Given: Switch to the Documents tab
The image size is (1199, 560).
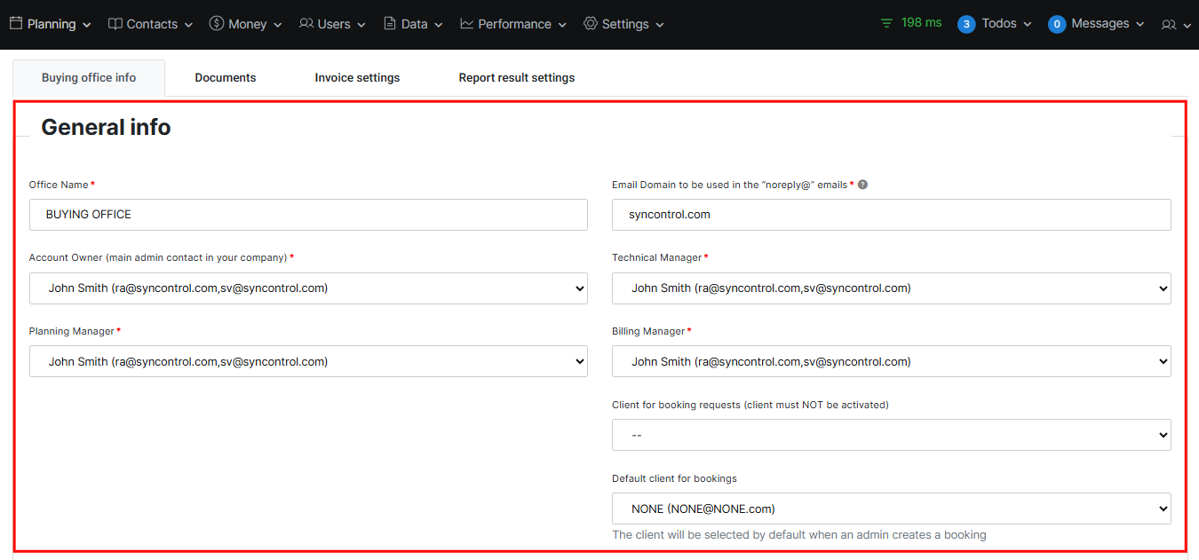Looking at the screenshot, I should click(226, 78).
